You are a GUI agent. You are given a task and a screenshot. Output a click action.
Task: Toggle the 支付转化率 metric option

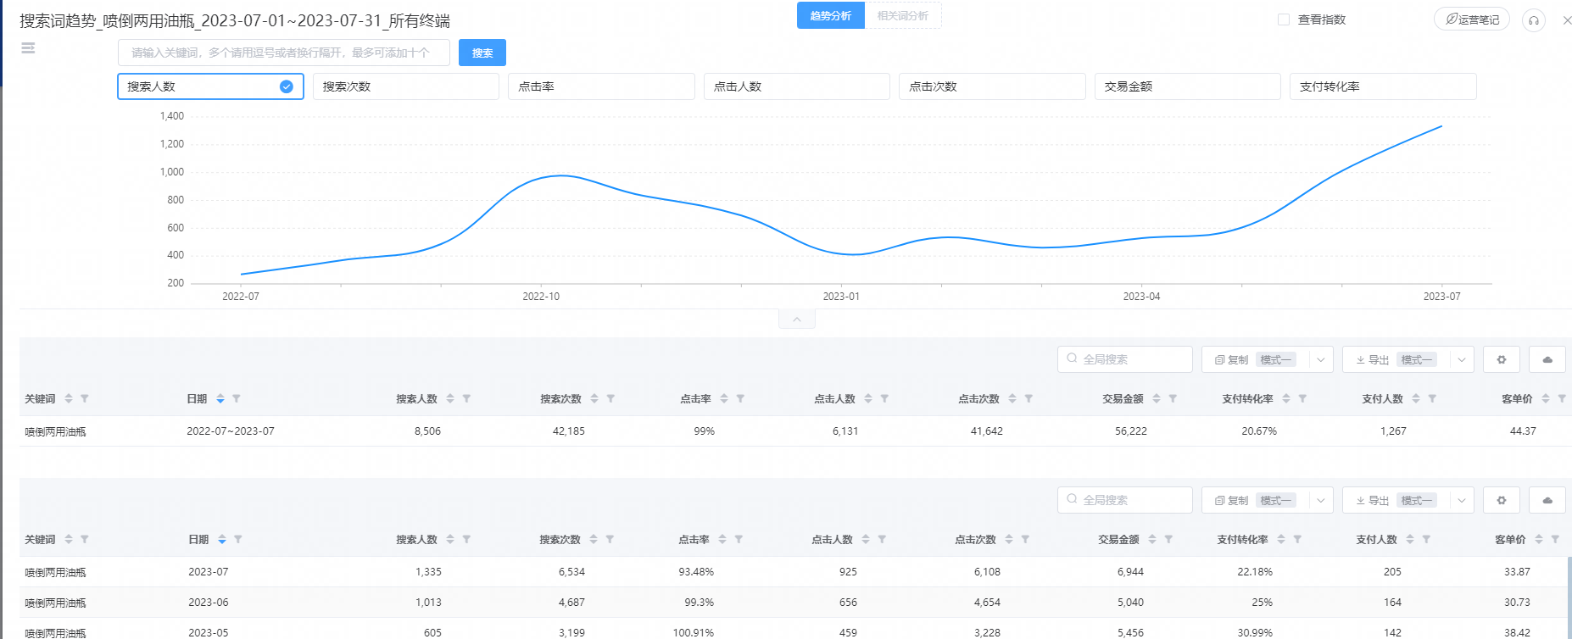click(1382, 86)
